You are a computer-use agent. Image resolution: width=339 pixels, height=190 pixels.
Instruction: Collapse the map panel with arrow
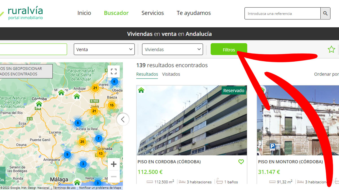(123, 119)
